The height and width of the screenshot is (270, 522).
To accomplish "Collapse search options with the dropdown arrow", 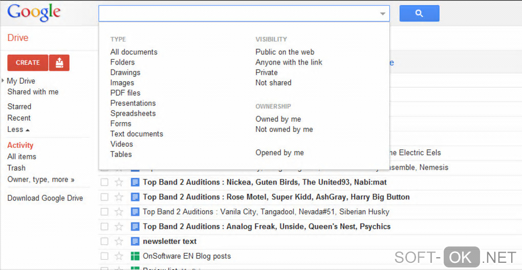I will point(382,14).
